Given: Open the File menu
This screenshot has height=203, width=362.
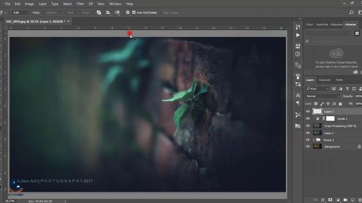Looking at the screenshot, I should click(x=7, y=4).
